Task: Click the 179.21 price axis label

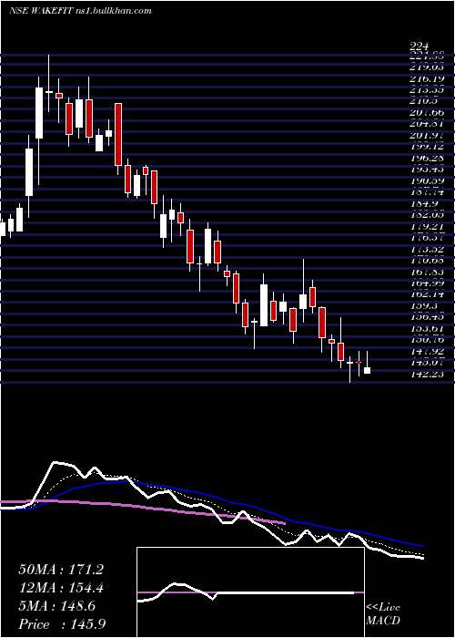Action: tap(427, 226)
